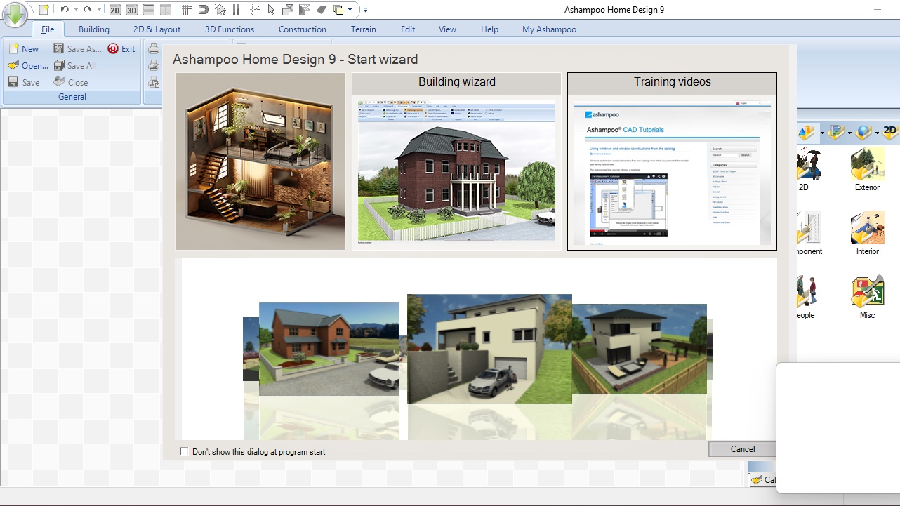This screenshot has height=506, width=900.
Task: Enable 'Don't show this dialog at program start'
Action: (184, 451)
